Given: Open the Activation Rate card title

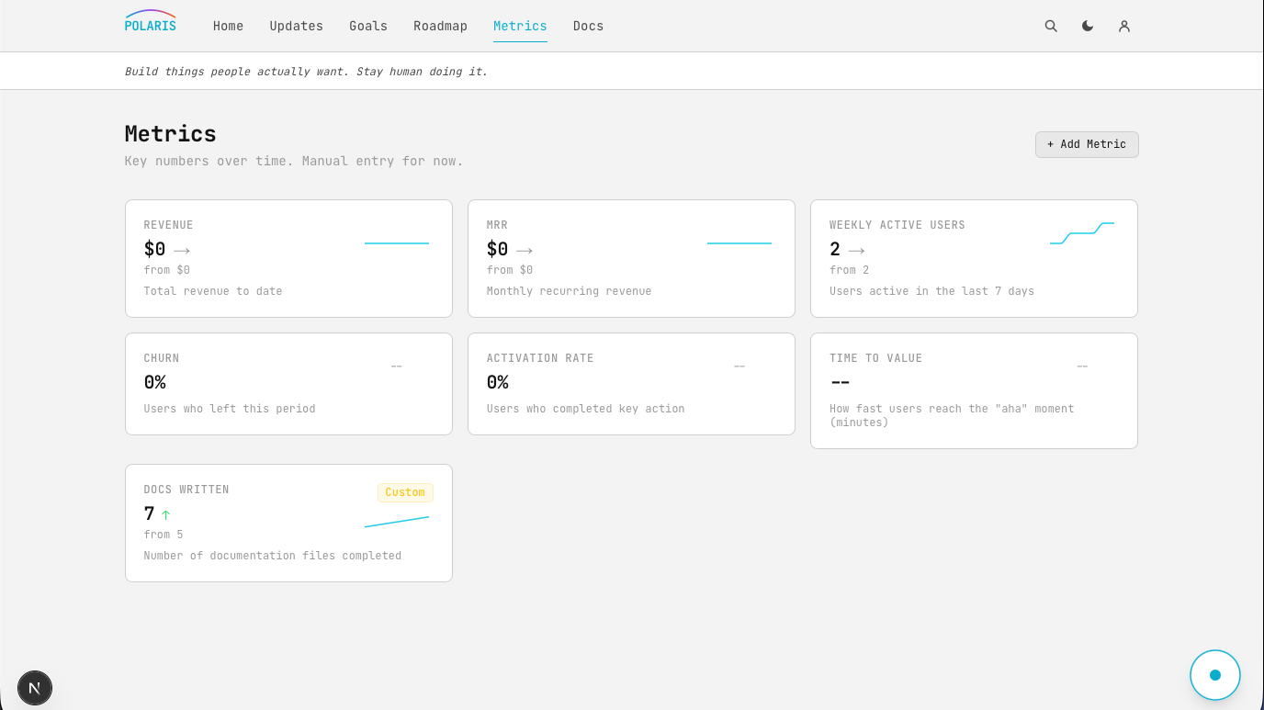Looking at the screenshot, I should click(x=540, y=358).
